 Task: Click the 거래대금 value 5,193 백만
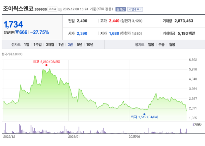[x=186, y=34]
